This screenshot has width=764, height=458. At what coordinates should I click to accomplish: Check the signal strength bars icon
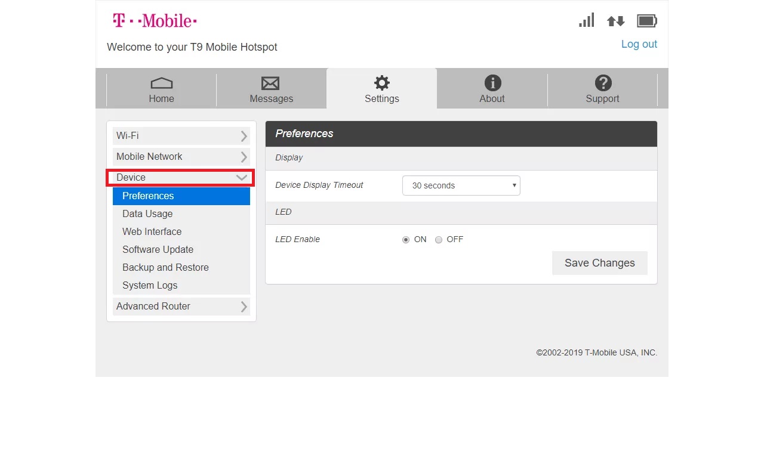pyautogui.click(x=587, y=21)
